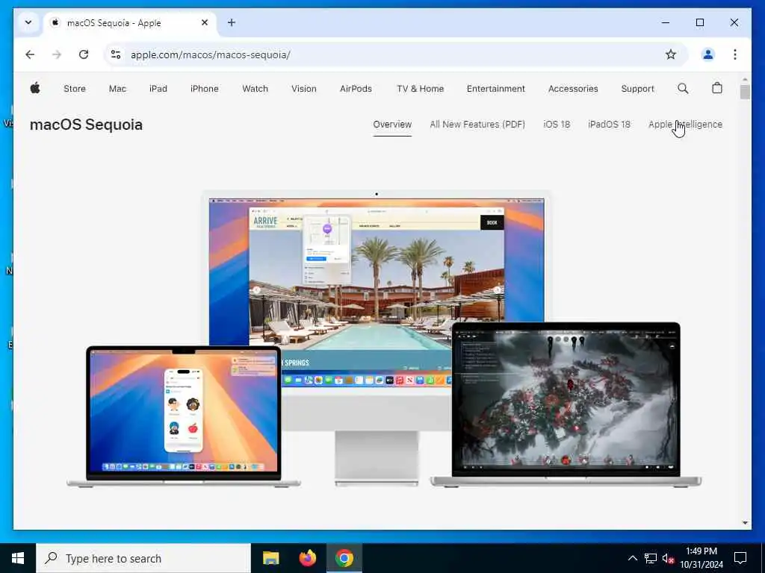The image size is (765, 573).
Task: Click the muted volume tray icon
Action: pyautogui.click(x=669, y=559)
